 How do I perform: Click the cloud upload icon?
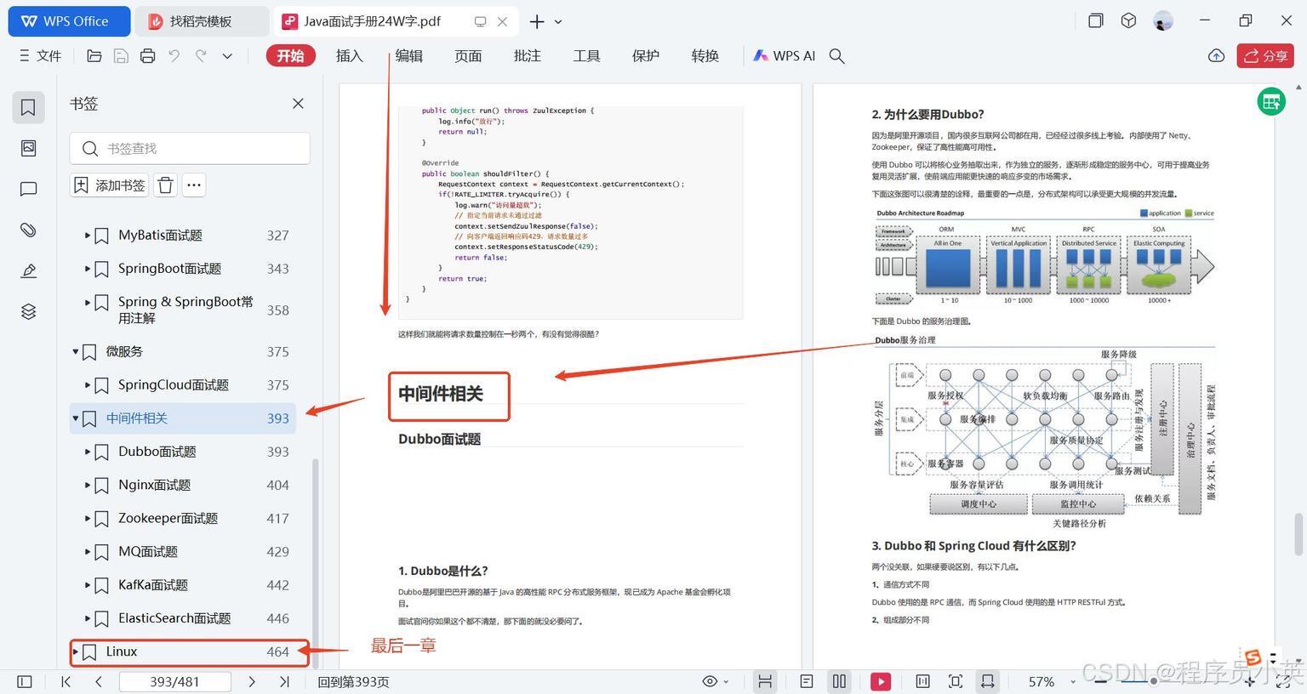click(1216, 56)
